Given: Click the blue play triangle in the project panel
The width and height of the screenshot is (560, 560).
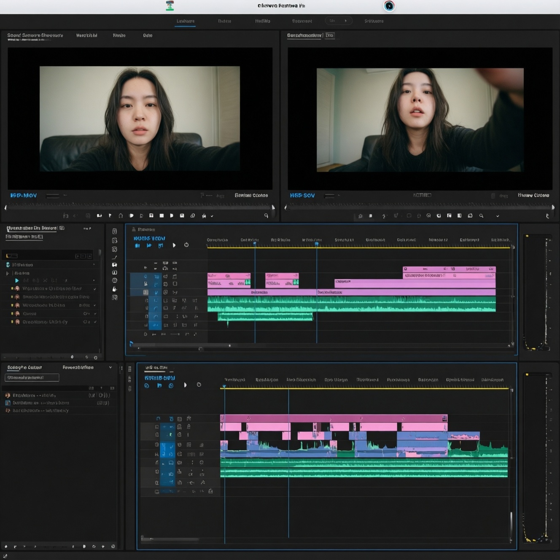Looking at the screenshot, I should [x=17, y=280].
